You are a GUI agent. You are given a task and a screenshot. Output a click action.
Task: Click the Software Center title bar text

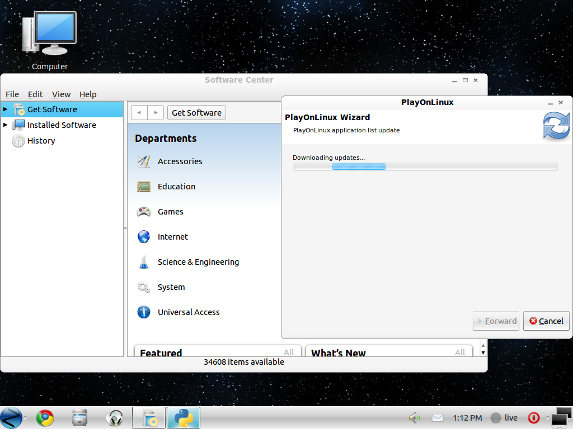(239, 80)
